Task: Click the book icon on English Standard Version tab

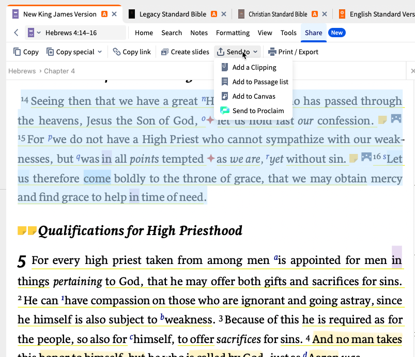Action: pyautogui.click(x=342, y=14)
